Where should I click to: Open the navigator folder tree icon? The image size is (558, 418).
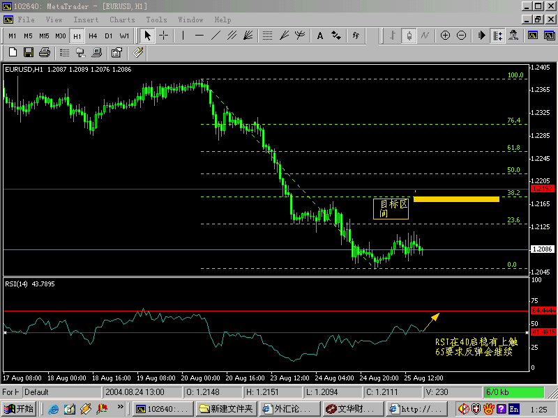tap(80, 53)
